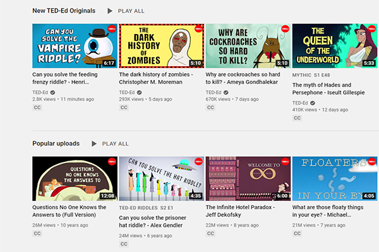Click verified badge under the cockroaches video
The height and width of the screenshot is (252, 379).
pyautogui.click(x=226, y=92)
